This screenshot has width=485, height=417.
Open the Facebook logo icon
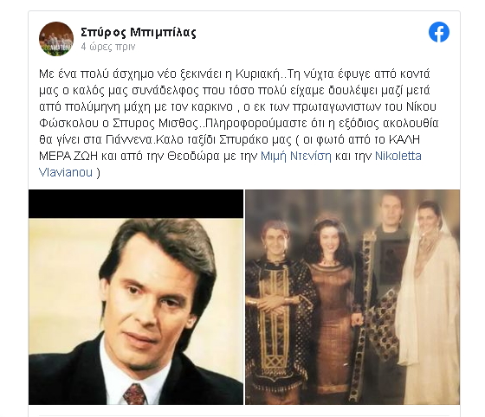439,32
